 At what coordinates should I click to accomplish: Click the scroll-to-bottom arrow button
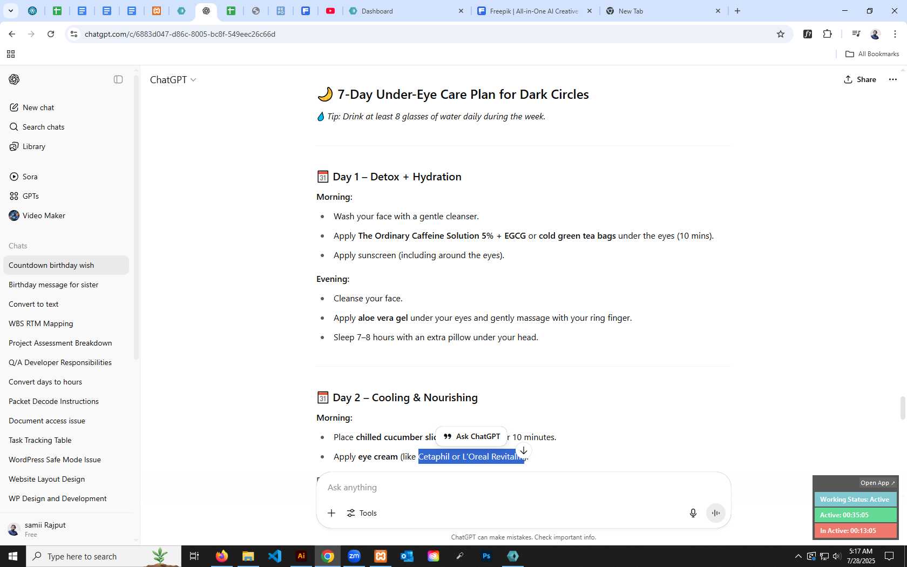tap(523, 450)
